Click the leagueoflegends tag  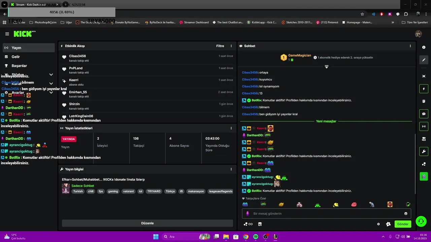coord(221,191)
